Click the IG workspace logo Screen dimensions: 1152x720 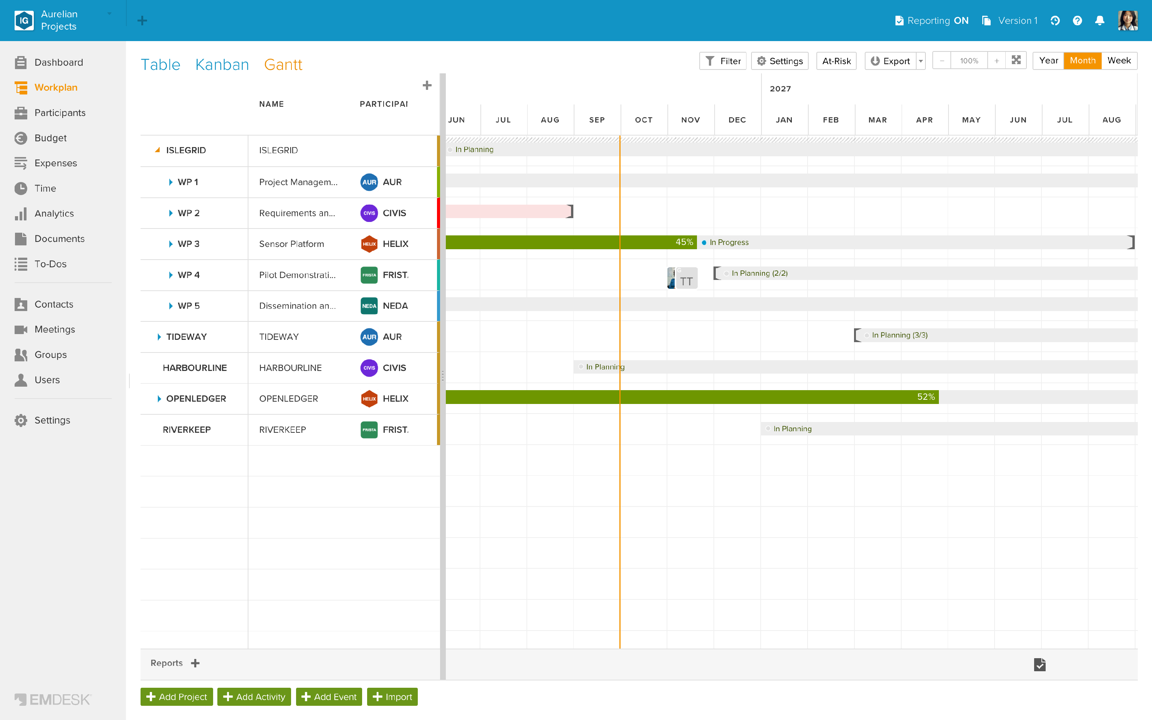click(x=24, y=20)
